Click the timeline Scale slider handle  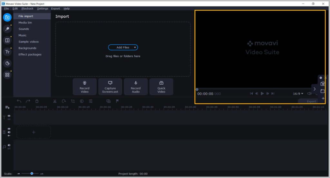(x=32, y=173)
